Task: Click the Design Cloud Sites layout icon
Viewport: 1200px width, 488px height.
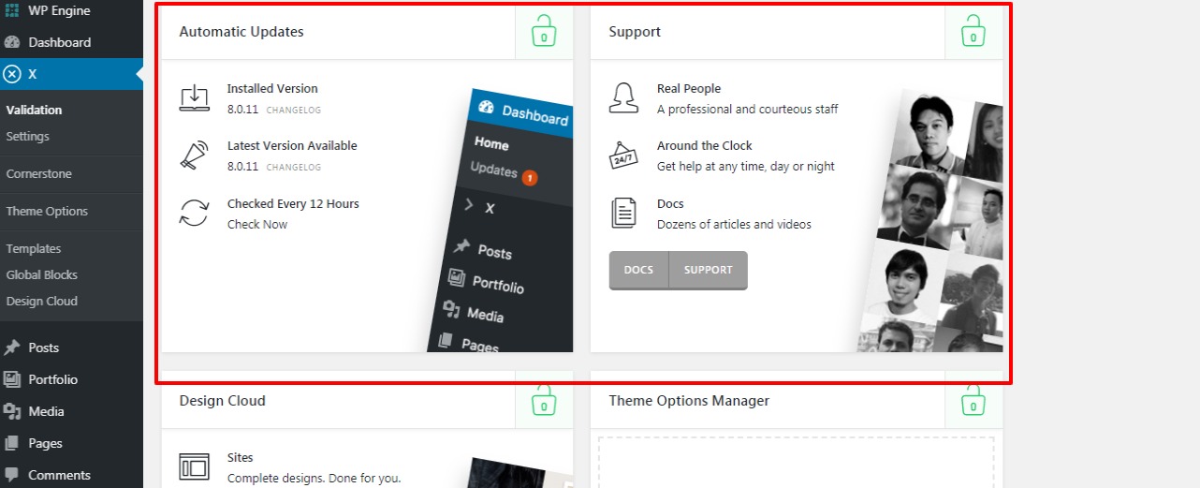Action: (x=195, y=466)
